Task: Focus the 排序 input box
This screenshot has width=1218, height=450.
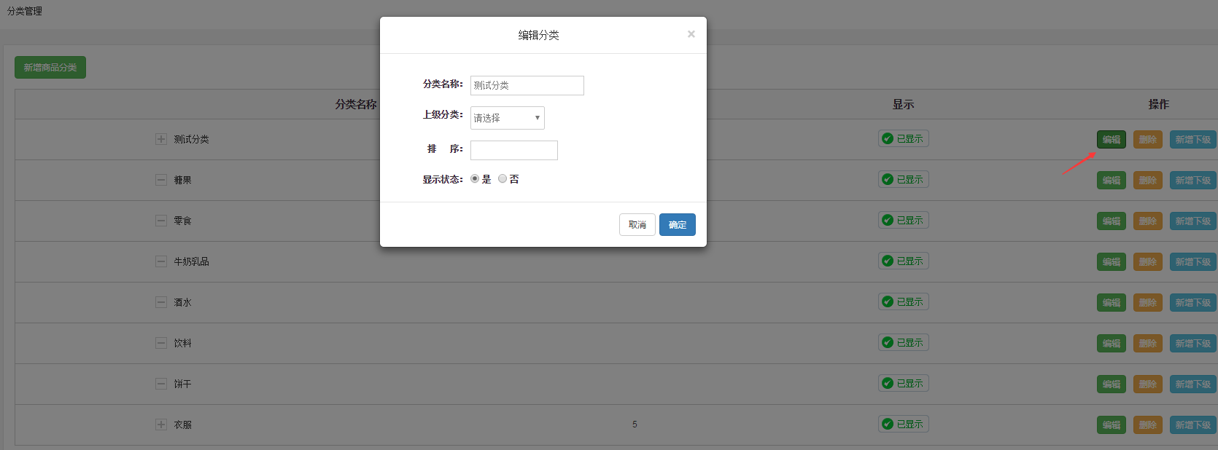Action: (514, 150)
